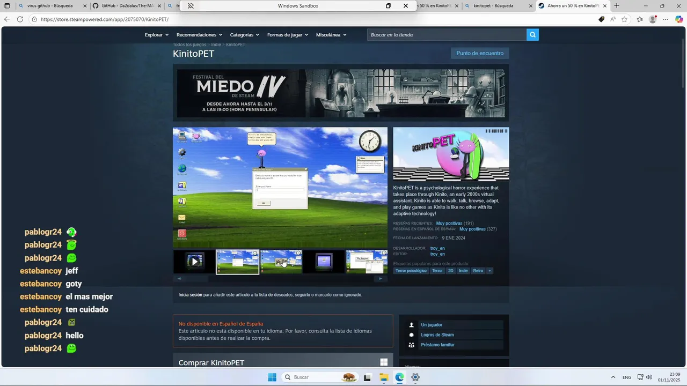Open the Punto de encuentro button

click(x=480, y=53)
